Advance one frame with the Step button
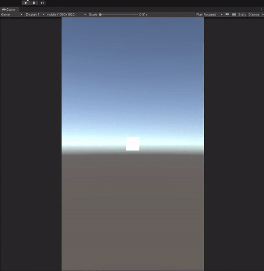This screenshot has height=271, width=264. point(42,3)
